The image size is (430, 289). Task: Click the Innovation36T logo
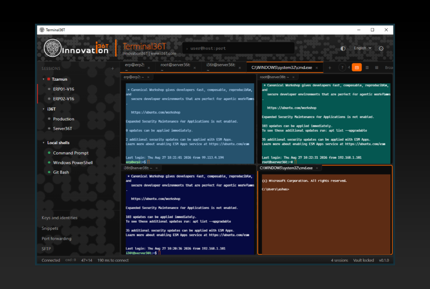pyautogui.click(x=76, y=48)
